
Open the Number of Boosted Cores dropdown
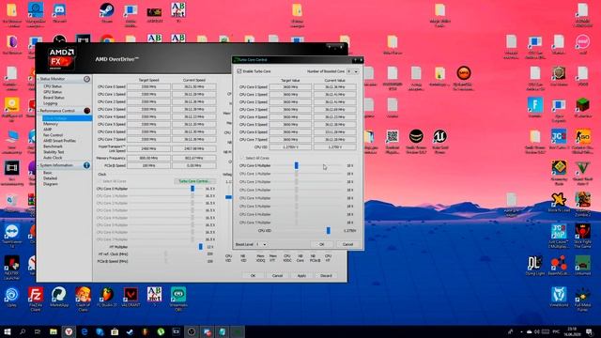[353, 71]
